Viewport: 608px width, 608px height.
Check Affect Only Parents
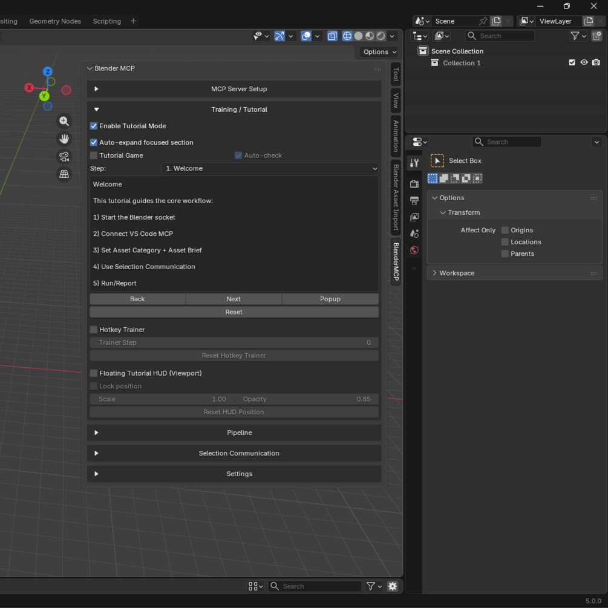point(505,253)
